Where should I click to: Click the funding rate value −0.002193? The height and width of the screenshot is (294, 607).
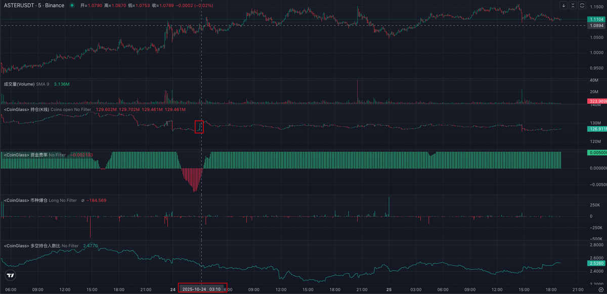click(81, 154)
